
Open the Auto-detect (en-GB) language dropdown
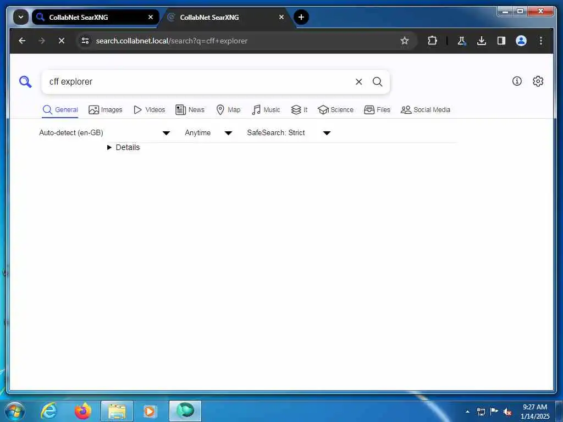[104, 133]
